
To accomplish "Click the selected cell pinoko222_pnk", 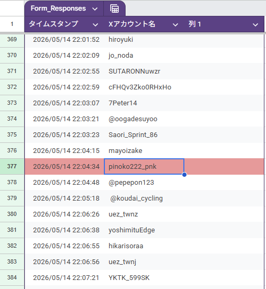I will click(144, 166).
